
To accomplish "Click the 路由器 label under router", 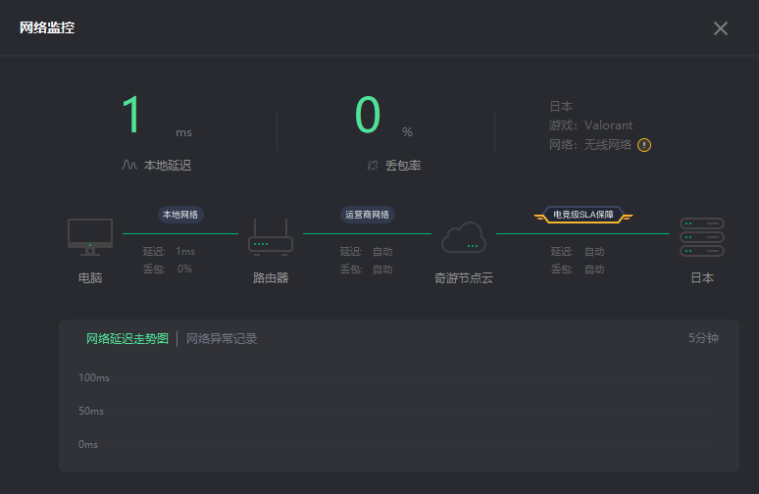I will coord(271,278).
